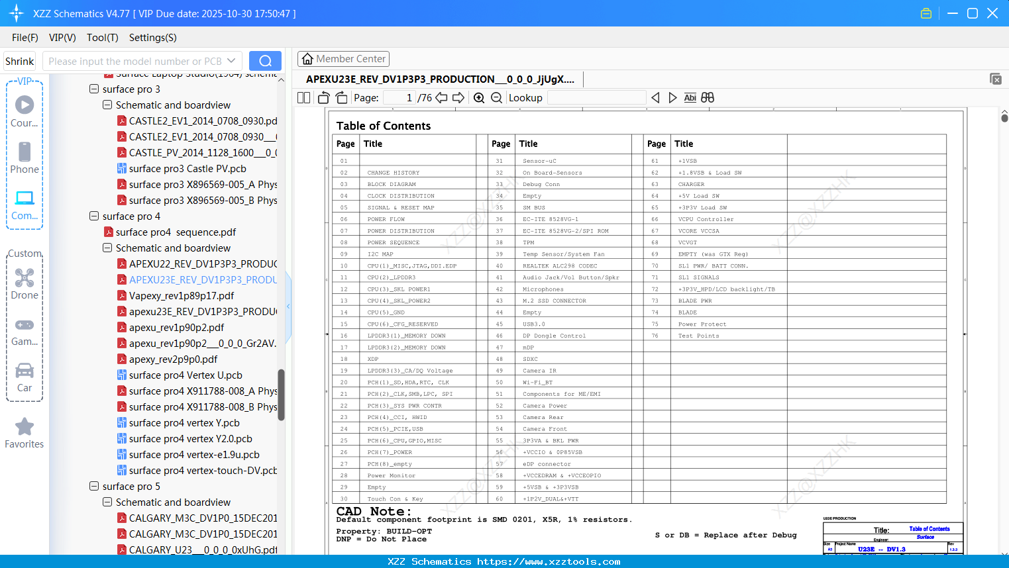Click the M.2 SSD CONNECTOR entry
The image size is (1009, 568).
(x=555, y=301)
